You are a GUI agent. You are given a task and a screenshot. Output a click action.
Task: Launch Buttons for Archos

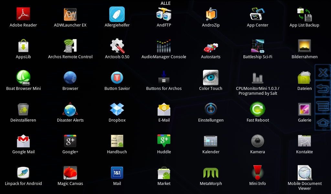click(164, 77)
